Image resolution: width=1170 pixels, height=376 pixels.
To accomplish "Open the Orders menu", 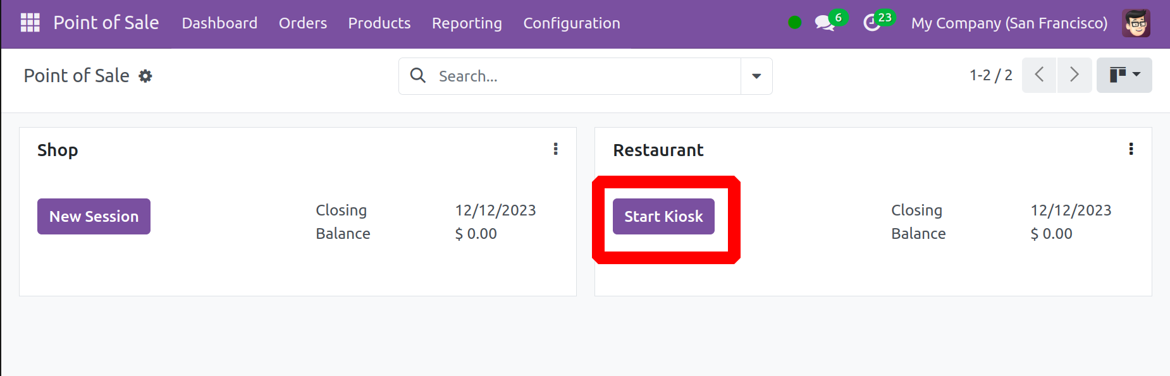I will tap(303, 23).
